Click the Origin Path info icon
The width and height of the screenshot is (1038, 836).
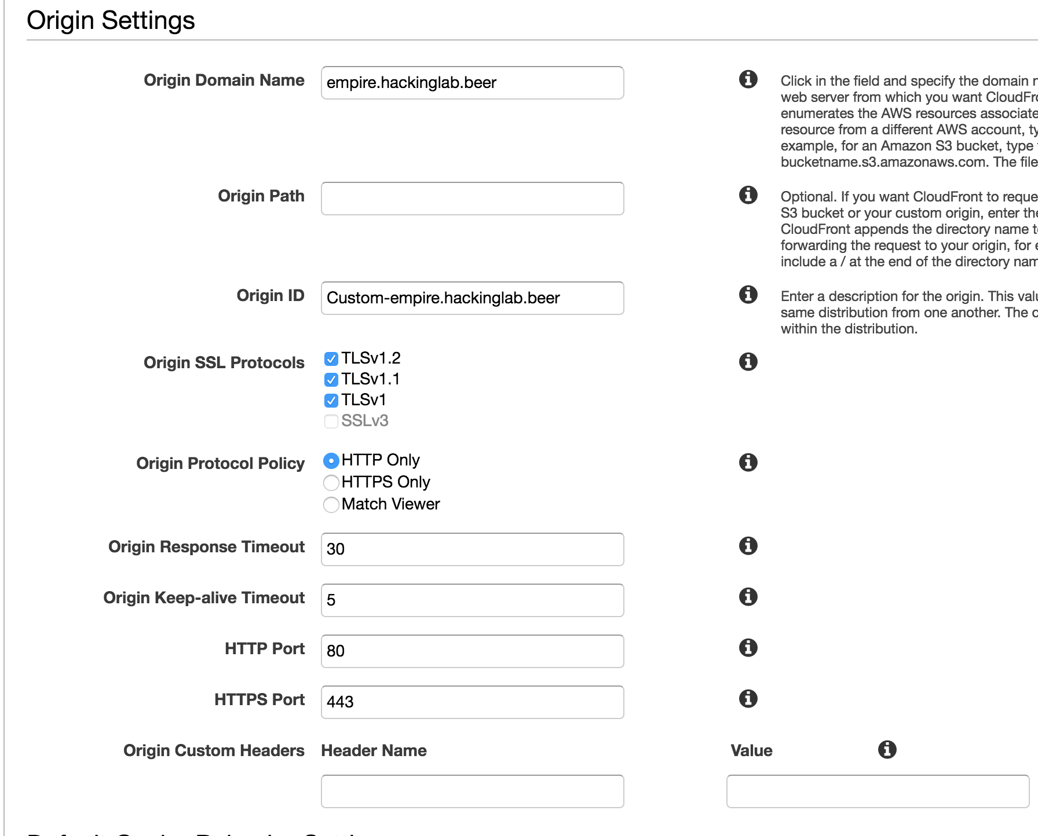point(748,196)
